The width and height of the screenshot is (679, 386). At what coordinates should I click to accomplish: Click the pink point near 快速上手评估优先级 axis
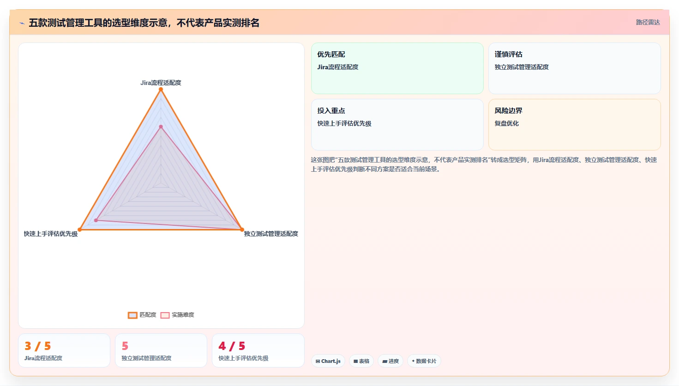coord(96,220)
